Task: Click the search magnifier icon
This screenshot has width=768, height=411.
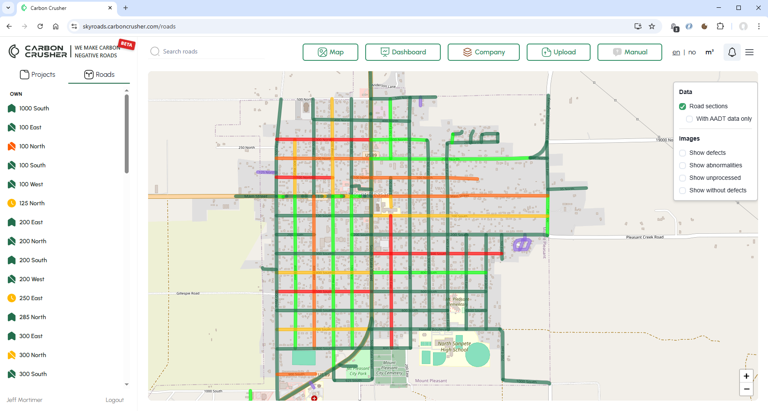Action: click(155, 51)
